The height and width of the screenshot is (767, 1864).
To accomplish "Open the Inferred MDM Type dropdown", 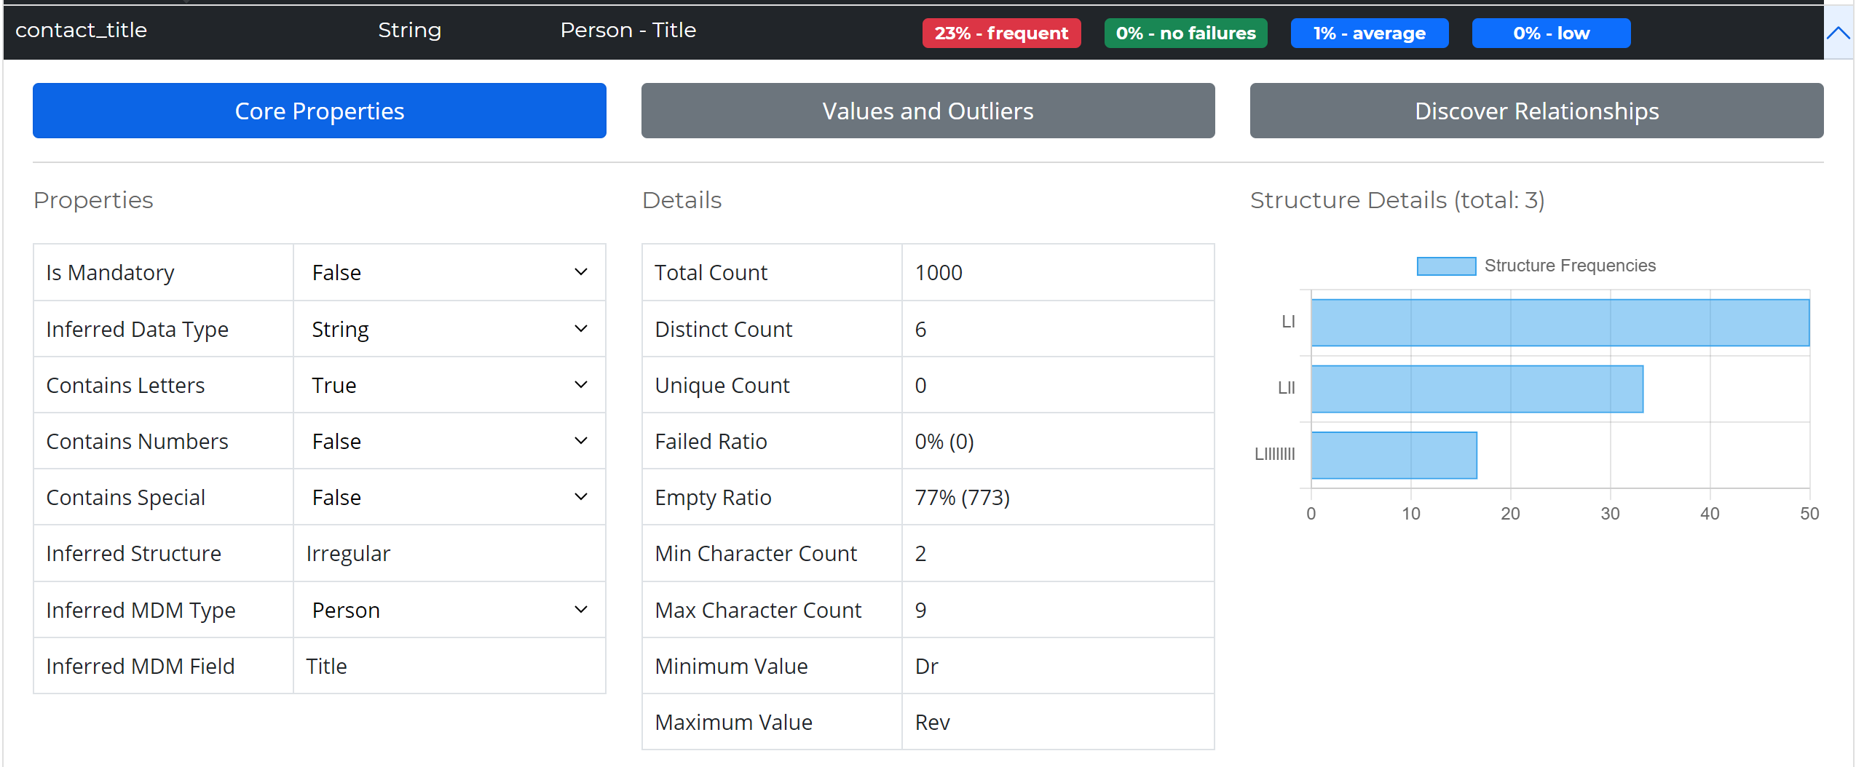I will click(449, 610).
